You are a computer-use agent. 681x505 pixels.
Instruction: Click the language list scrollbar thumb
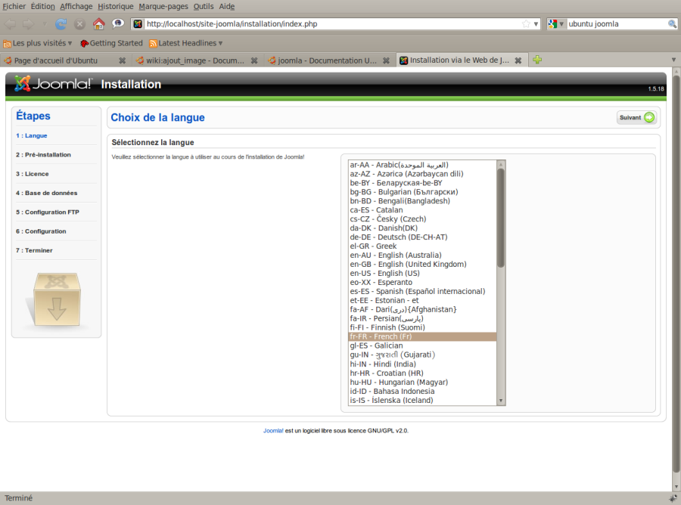pos(501,218)
